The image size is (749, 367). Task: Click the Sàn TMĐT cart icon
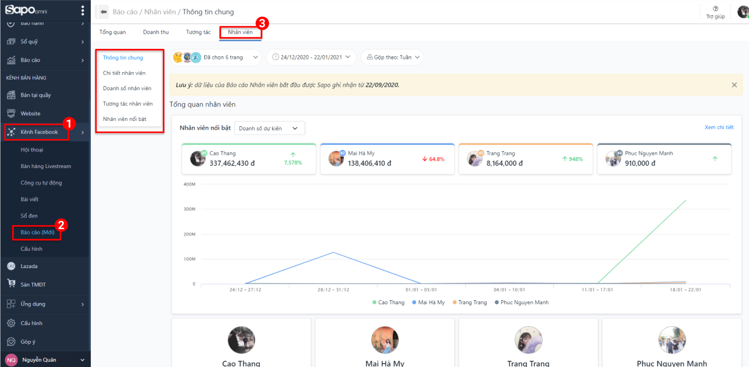[x=10, y=284]
